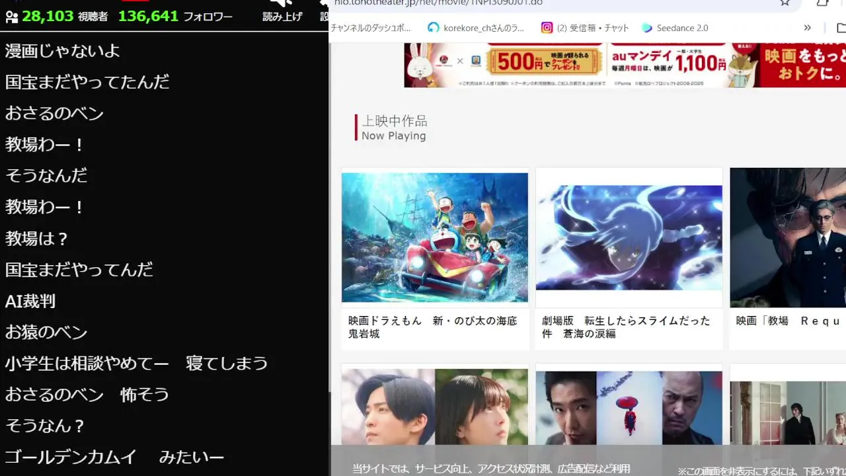Open the Seedance 2.0 bookmark
Viewport: 846px width, 476px height.
pos(675,28)
